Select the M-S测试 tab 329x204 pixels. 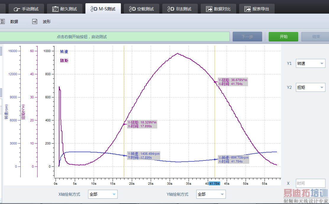point(103,9)
